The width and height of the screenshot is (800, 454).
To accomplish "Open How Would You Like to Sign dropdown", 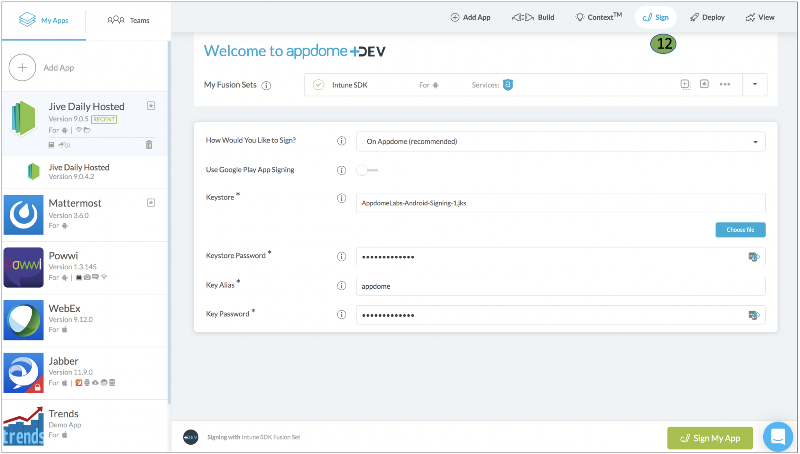I will (x=561, y=141).
